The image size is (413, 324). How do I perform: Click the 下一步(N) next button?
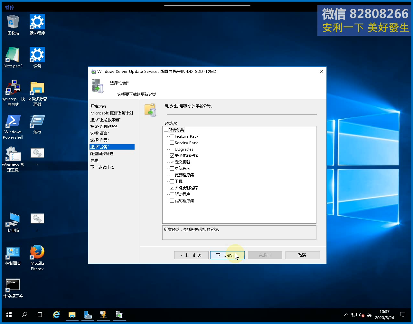[x=227, y=255]
